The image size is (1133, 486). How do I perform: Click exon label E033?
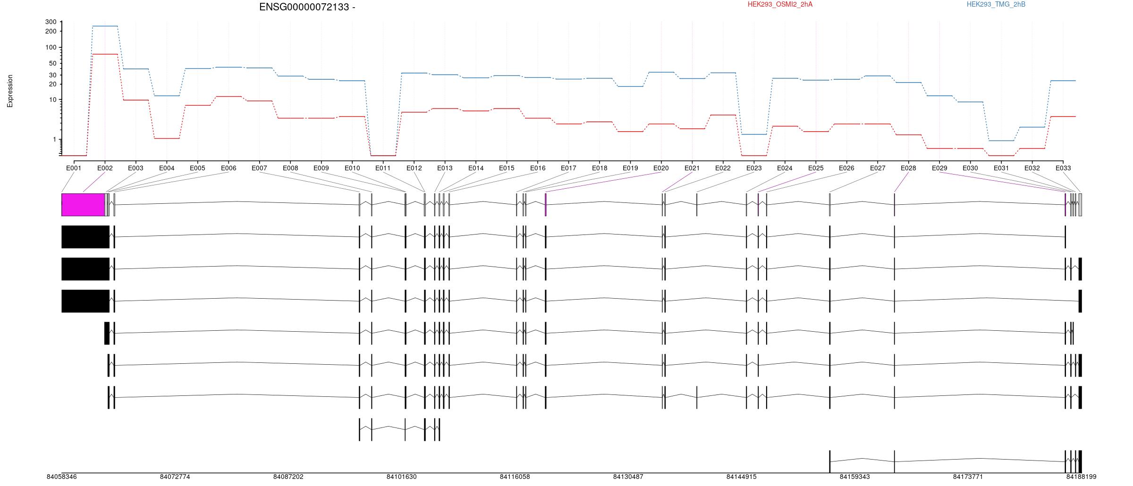coord(1063,168)
